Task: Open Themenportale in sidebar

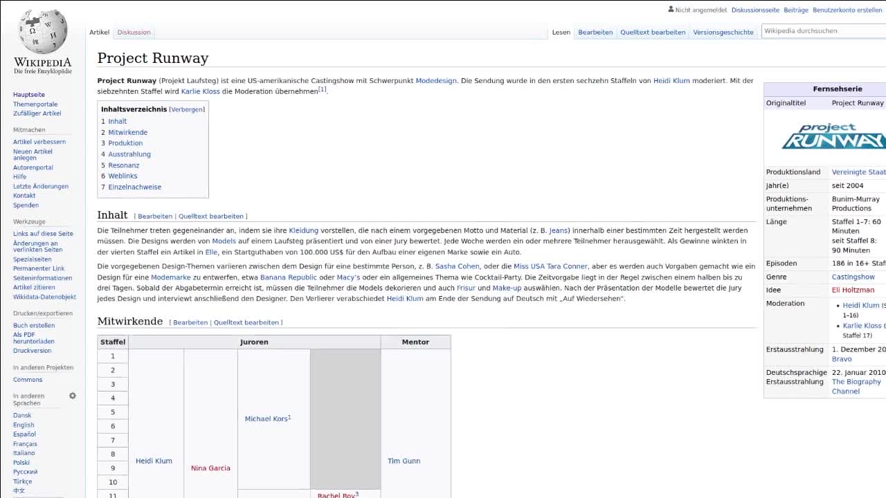Action: (x=35, y=104)
